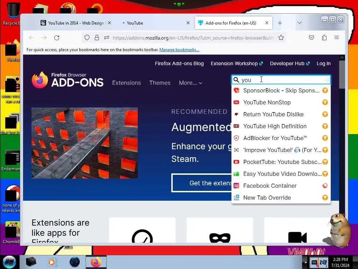
Task: Save page to Pocket icon
Action: [312, 37]
